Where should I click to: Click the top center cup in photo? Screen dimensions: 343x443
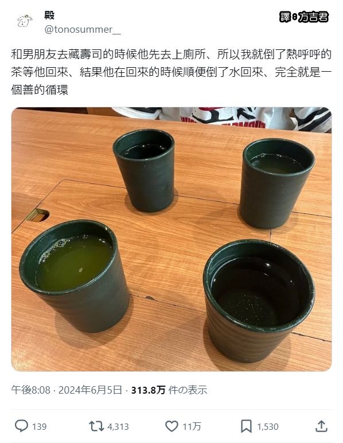[145, 170]
